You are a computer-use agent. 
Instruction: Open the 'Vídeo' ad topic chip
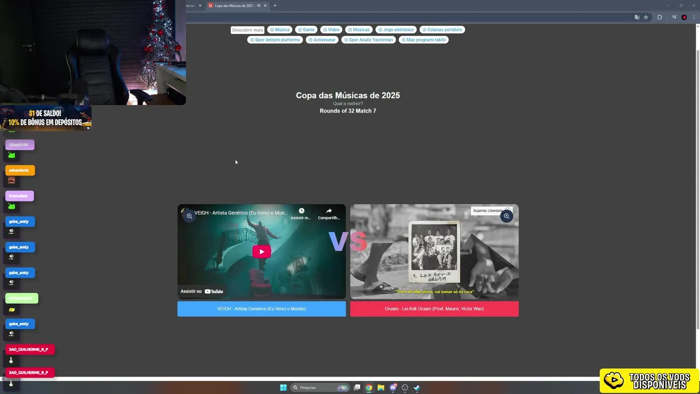click(x=331, y=30)
